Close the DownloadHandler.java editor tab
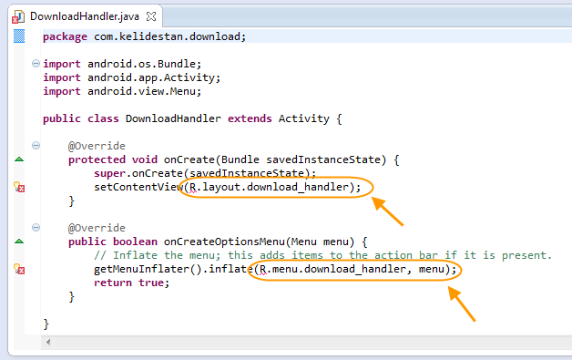Viewport: 572px width, 360px height. [x=151, y=16]
